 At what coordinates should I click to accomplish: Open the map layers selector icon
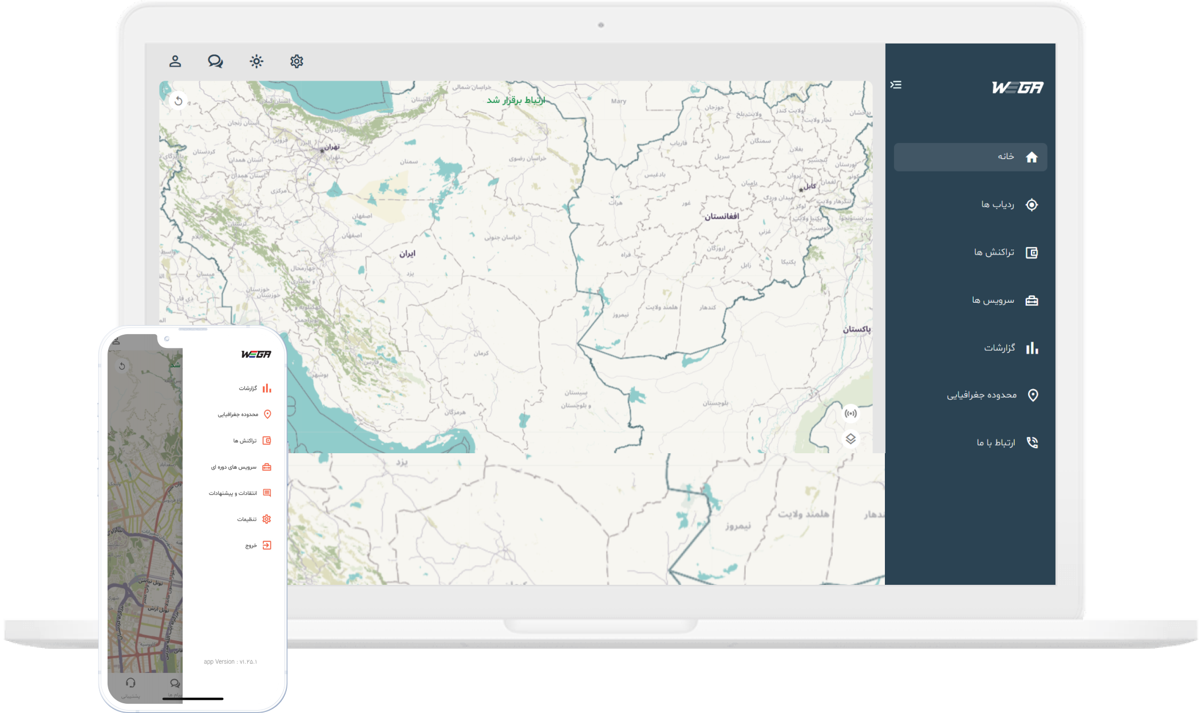coord(851,439)
